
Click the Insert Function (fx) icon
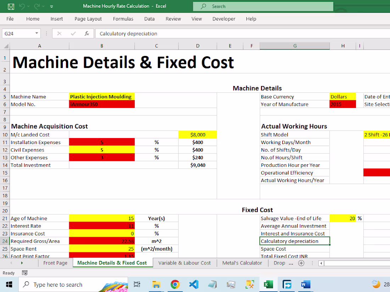(x=87, y=33)
